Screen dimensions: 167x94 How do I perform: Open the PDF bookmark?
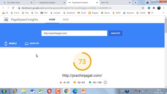click(x=44, y=13)
